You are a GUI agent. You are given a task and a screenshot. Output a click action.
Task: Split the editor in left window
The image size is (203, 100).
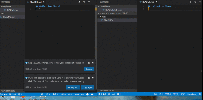pyautogui.click(x=89, y=2)
